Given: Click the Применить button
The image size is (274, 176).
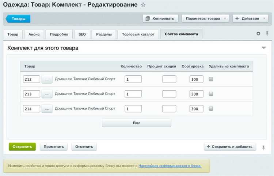Looking at the screenshot, I should (54, 147).
